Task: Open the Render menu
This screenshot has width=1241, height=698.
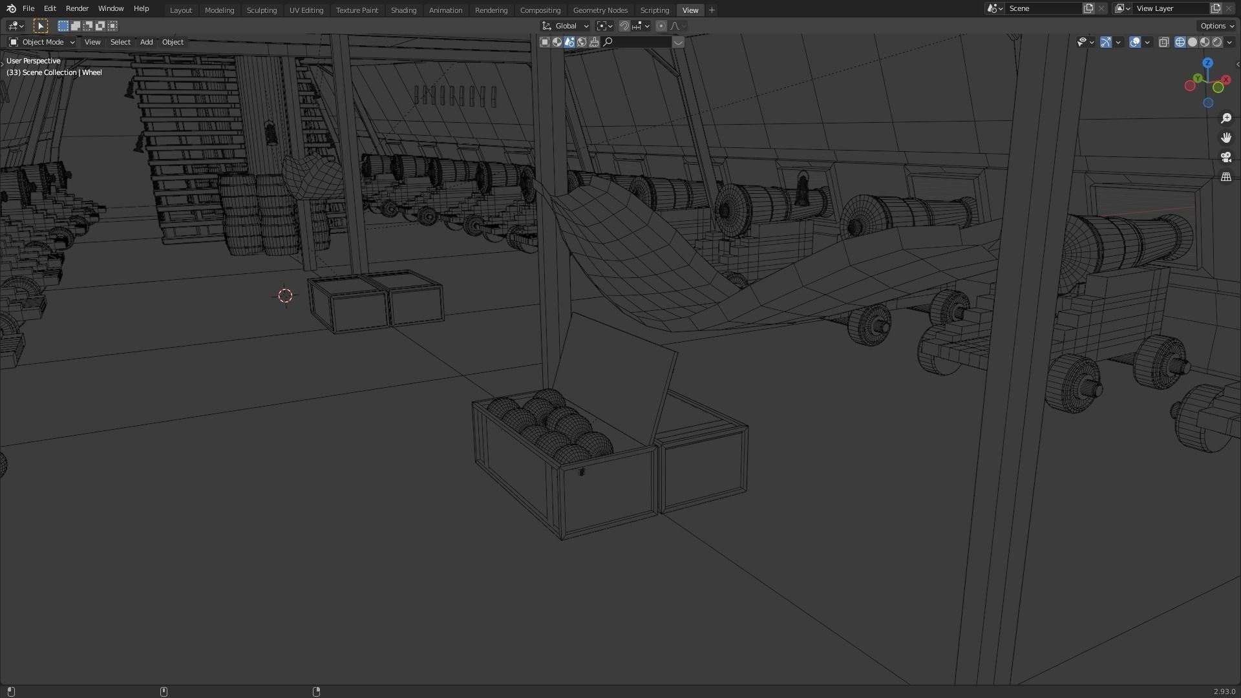Action: [x=77, y=8]
